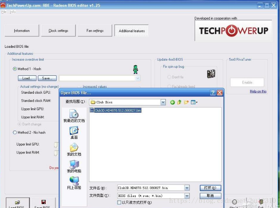Select Network Places in the sidebar
The height and width of the screenshot is (208, 280).
(74, 183)
